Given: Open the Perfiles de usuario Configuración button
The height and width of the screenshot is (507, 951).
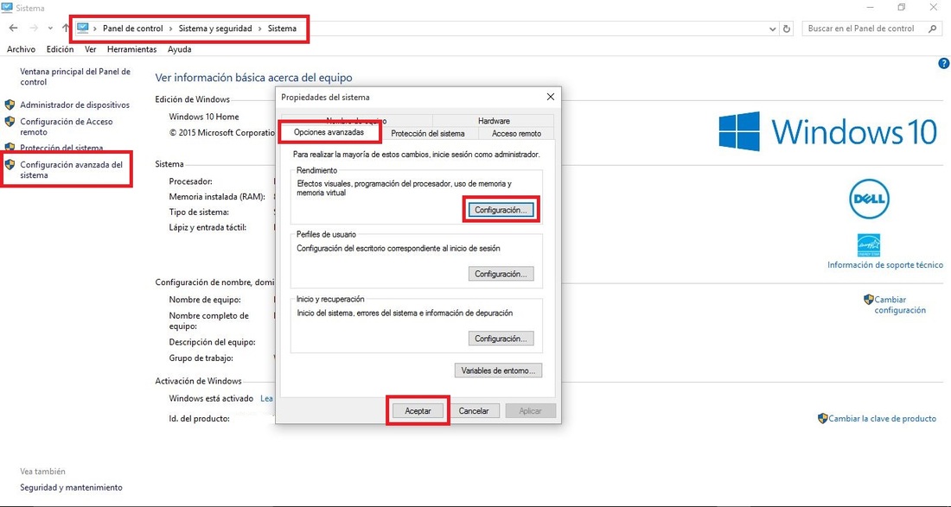Looking at the screenshot, I should [x=501, y=275].
